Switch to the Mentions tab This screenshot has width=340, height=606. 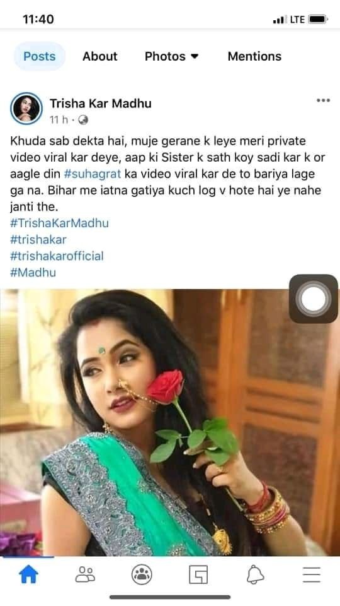click(254, 56)
